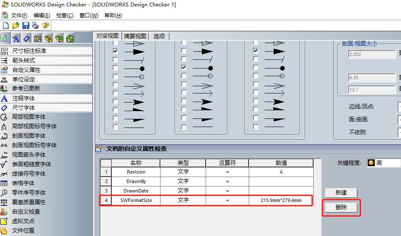Click the Save floppy disk icon
The width and height of the screenshot is (401, 236).
point(25,25)
